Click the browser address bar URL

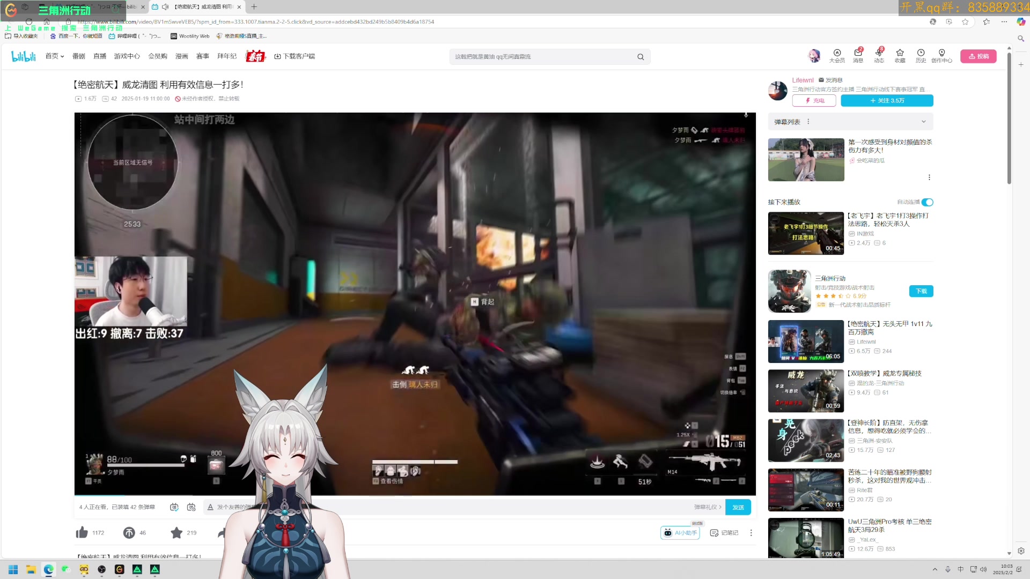[x=256, y=22]
